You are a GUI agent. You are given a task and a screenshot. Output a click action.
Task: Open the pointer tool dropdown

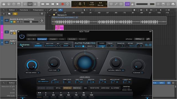tap(85, 10)
